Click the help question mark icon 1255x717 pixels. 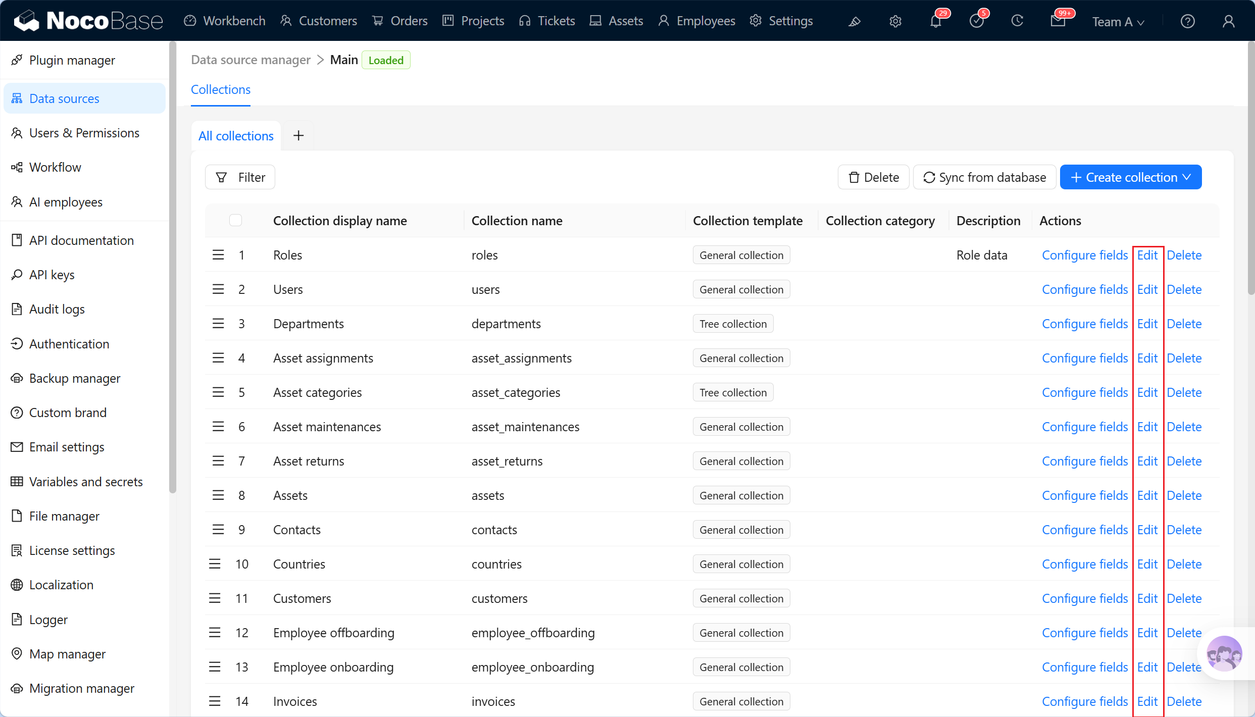pyautogui.click(x=1188, y=21)
